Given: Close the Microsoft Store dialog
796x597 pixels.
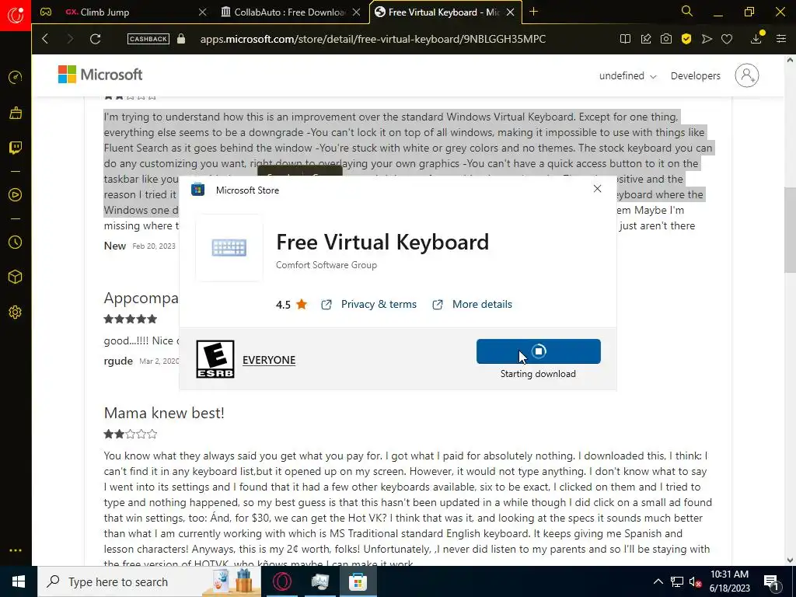Looking at the screenshot, I should coord(597,189).
